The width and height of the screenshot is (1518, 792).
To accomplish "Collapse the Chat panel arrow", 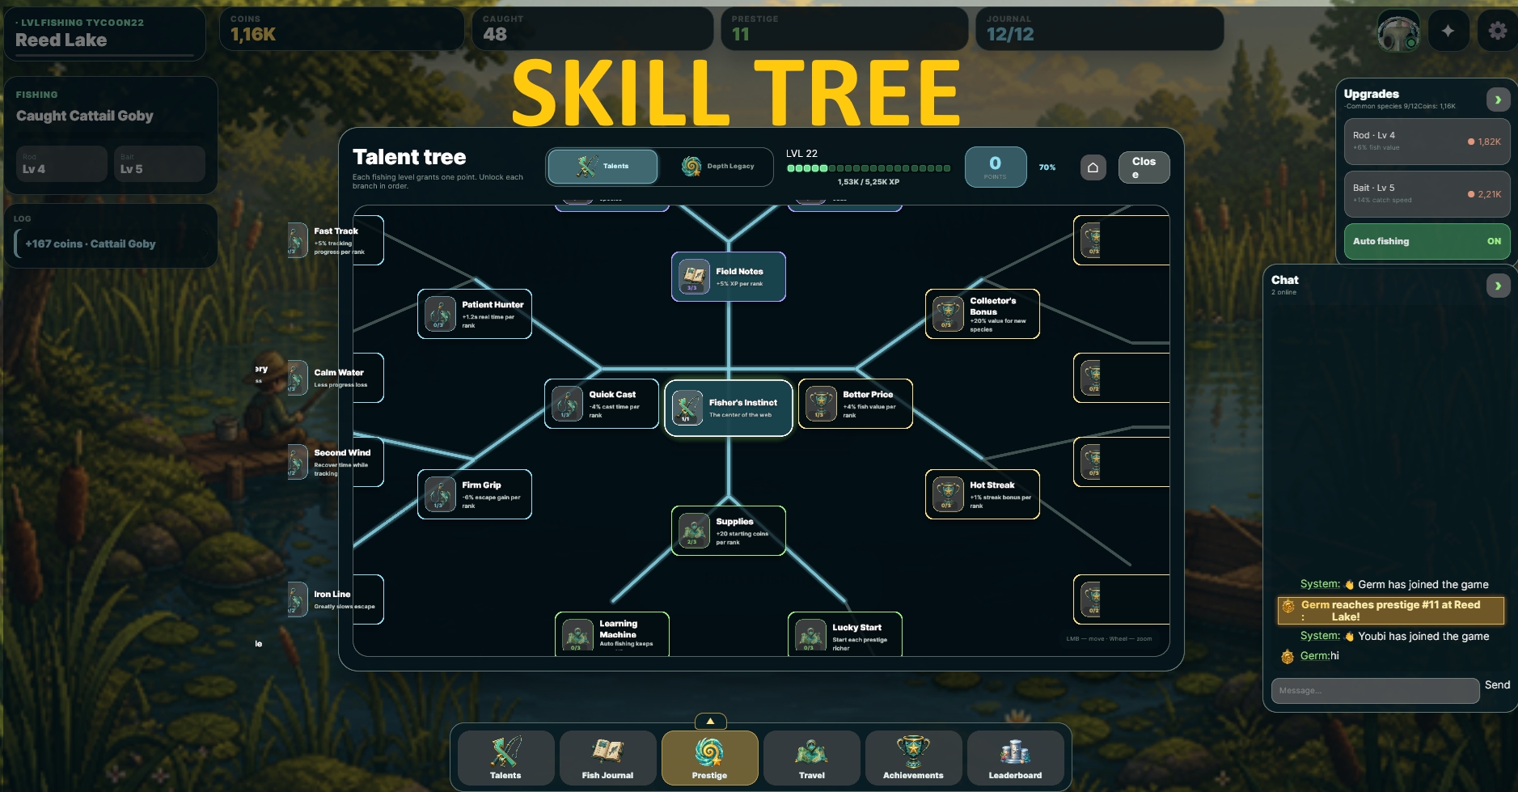I will point(1498,286).
